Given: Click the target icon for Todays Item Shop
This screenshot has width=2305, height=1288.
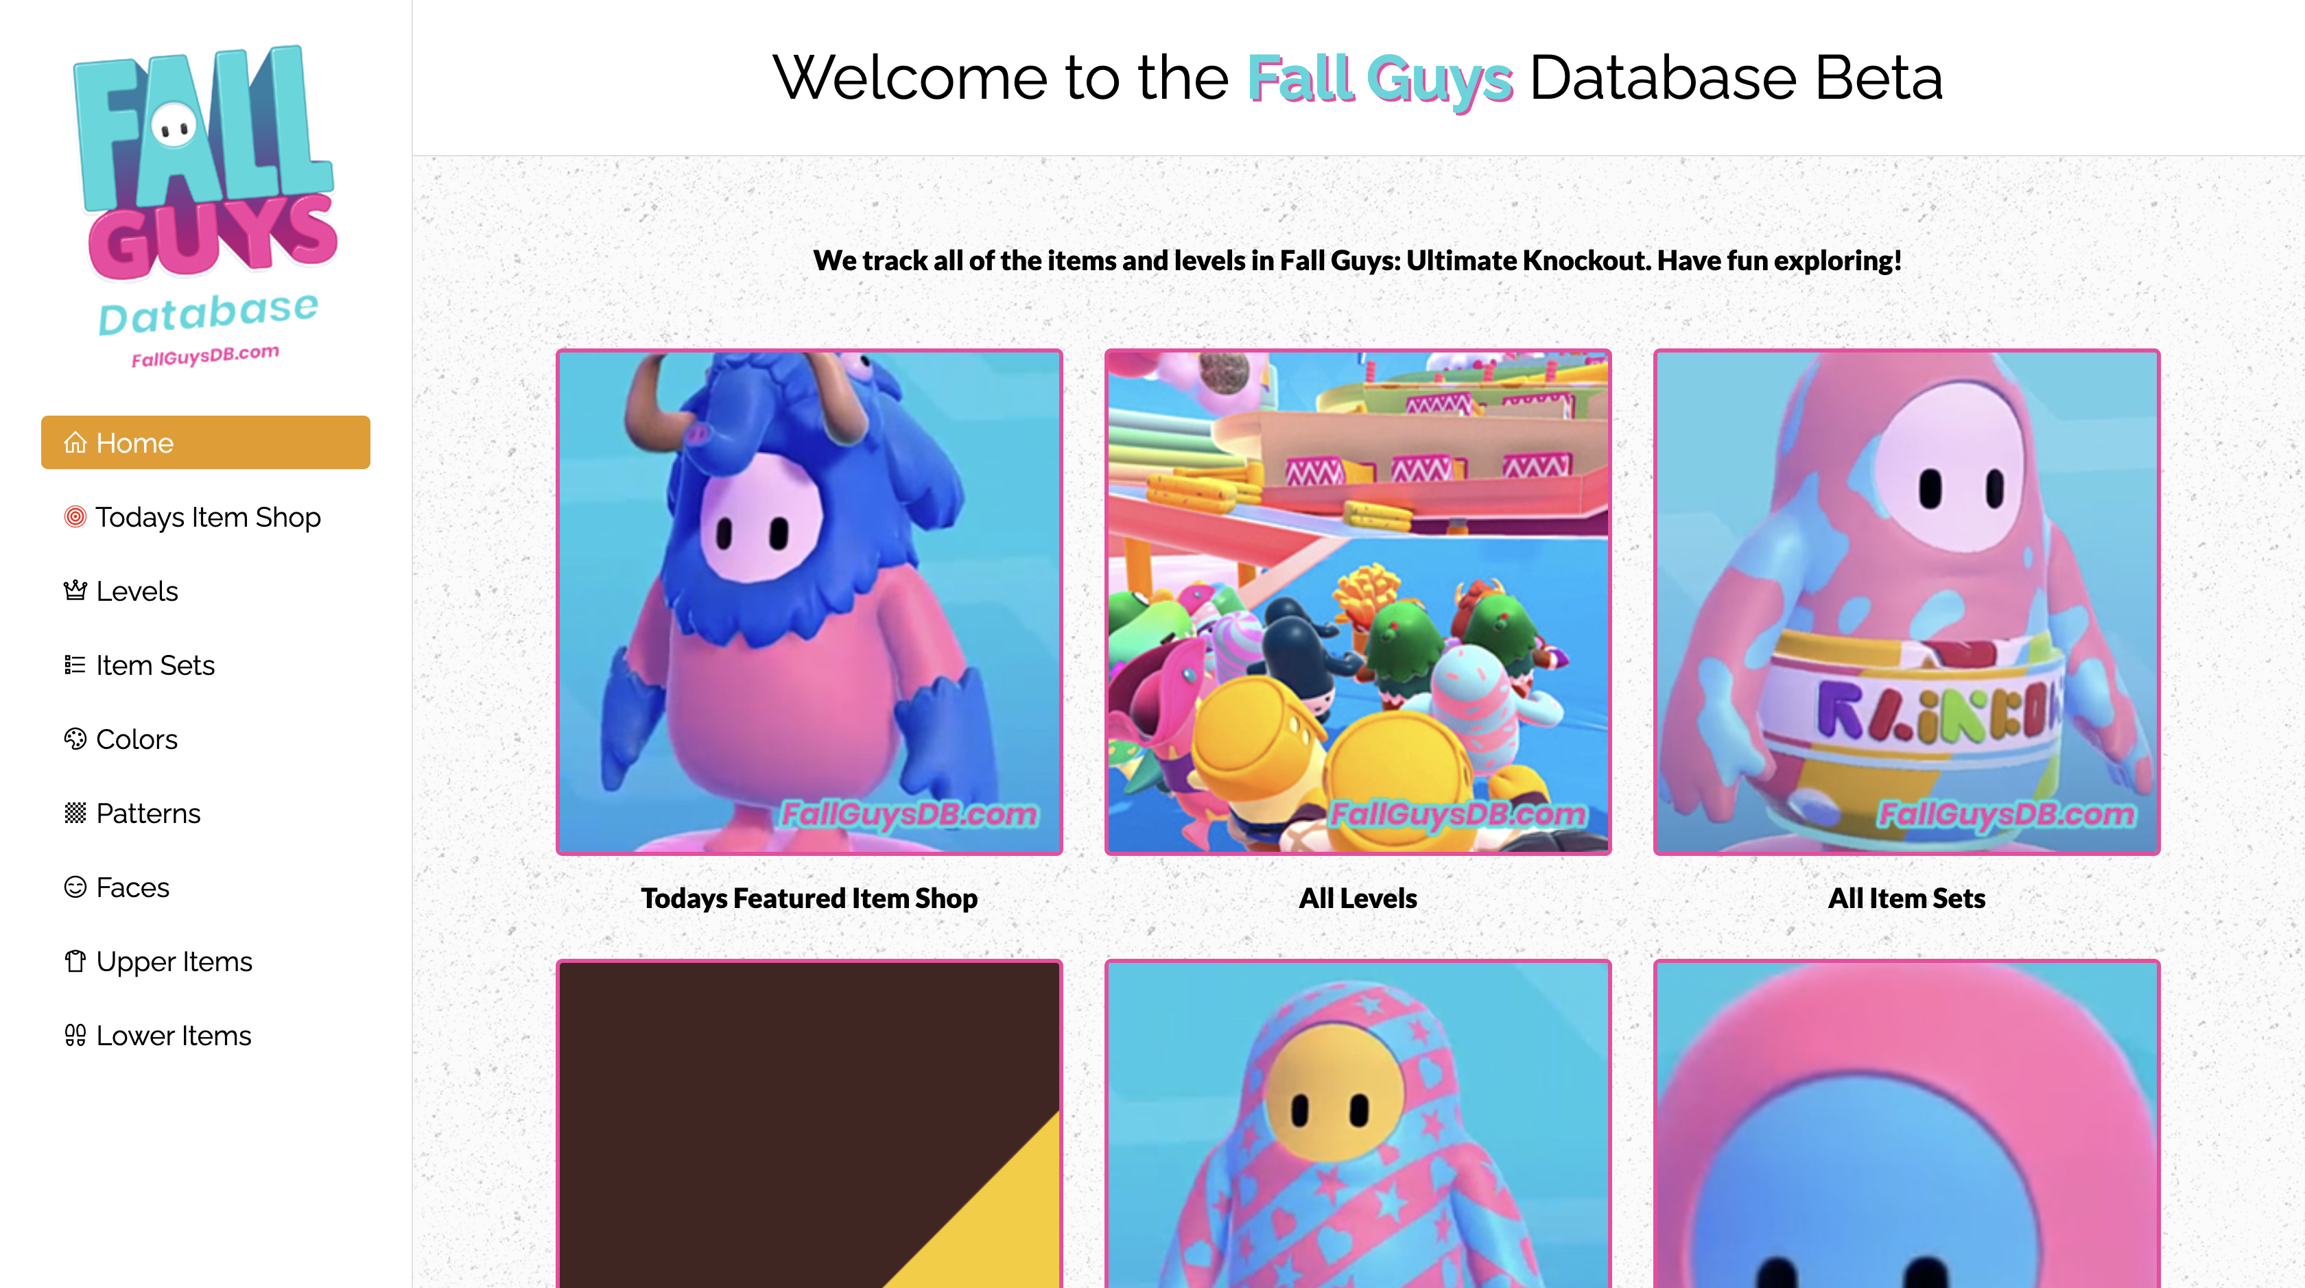Looking at the screenshot, I should tap(75, 517).
